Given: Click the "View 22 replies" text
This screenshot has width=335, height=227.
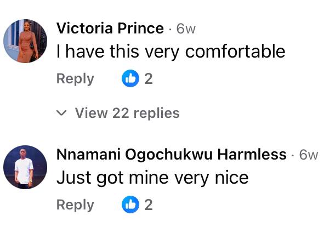Looking at the screenshot, I should 127,113.
